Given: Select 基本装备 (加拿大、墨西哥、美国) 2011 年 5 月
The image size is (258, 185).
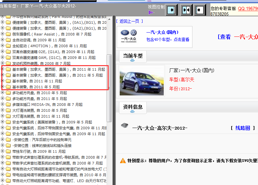Looking at the screenshot, I should [58, 75].
